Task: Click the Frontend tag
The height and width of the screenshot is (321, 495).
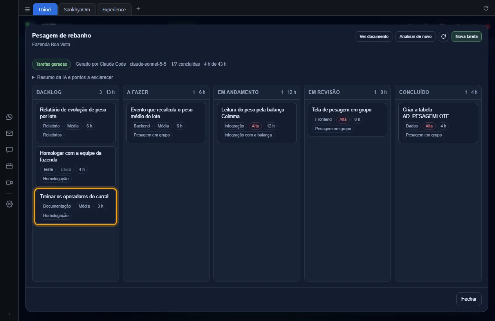Action: coord(323,120)
